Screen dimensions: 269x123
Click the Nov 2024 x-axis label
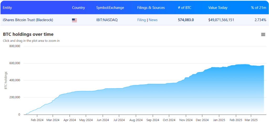(x=185, y=120)
